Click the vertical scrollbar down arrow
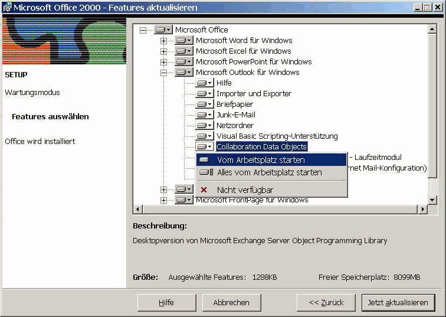Image resolution: width=446 pixels, height=317 pixels. (x=432, y=200)
